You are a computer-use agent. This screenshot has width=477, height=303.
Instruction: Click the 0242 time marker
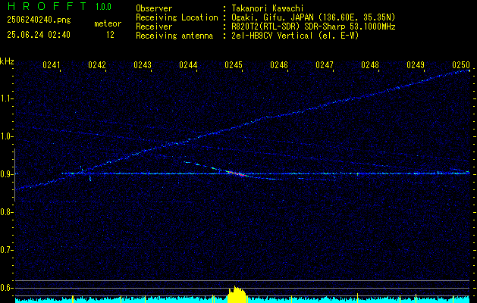97,65
